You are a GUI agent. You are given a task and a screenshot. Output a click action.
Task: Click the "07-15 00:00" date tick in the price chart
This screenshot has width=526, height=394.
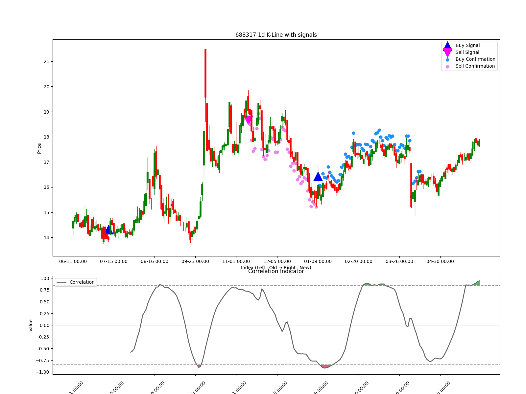click(x=114, y=261)
